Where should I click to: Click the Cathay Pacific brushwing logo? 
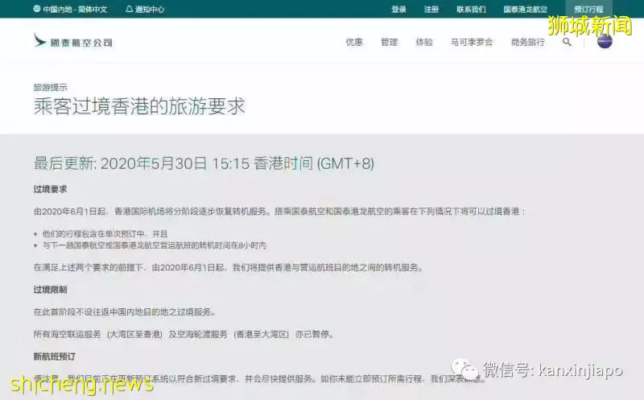(x=39, y=41)
